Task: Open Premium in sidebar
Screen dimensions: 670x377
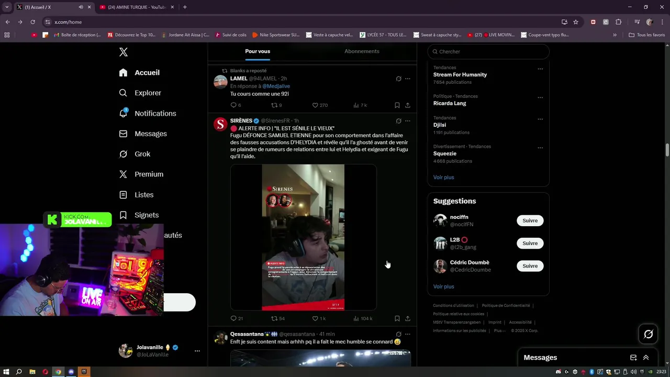Action: click(141, 174)
